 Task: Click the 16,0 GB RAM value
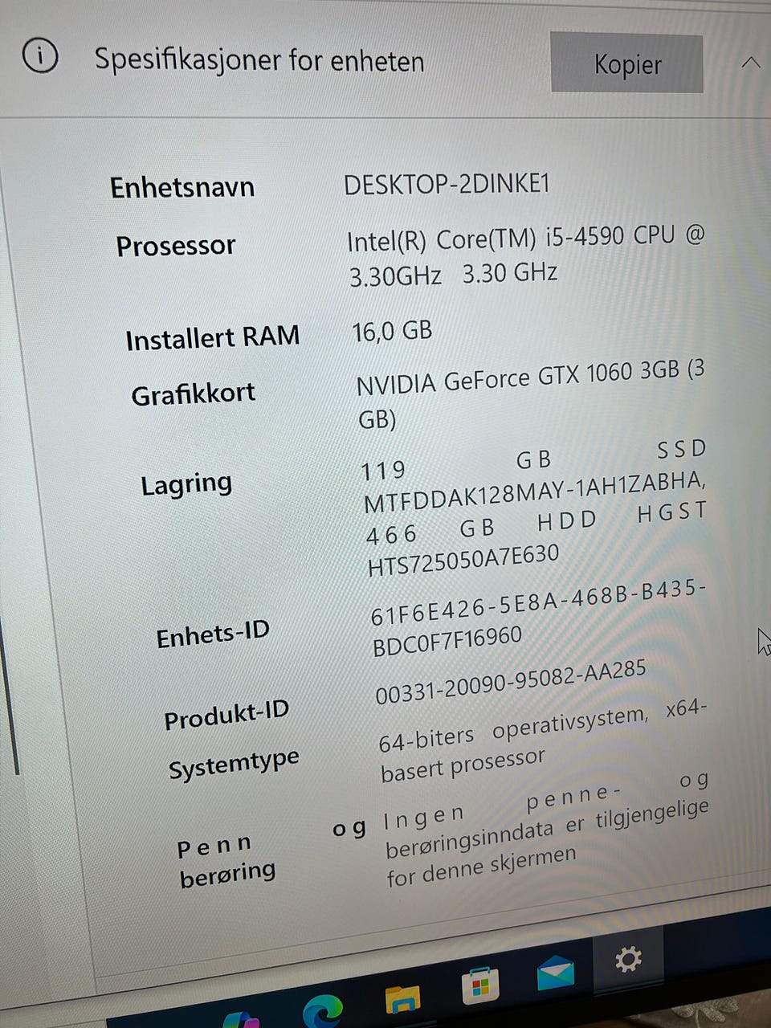[392, 331]
